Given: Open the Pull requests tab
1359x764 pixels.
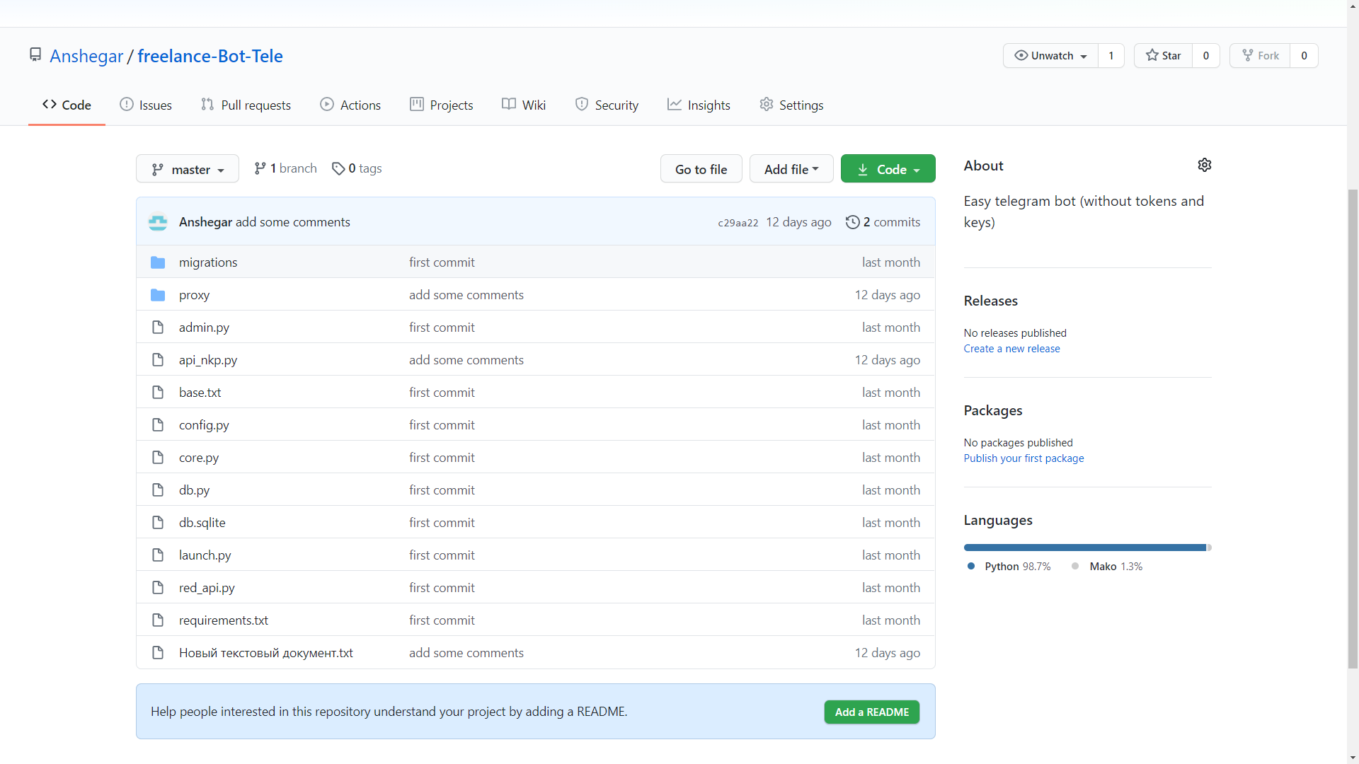Looking at the screenshot, I should pyautogui.click(x=246, y=105).
